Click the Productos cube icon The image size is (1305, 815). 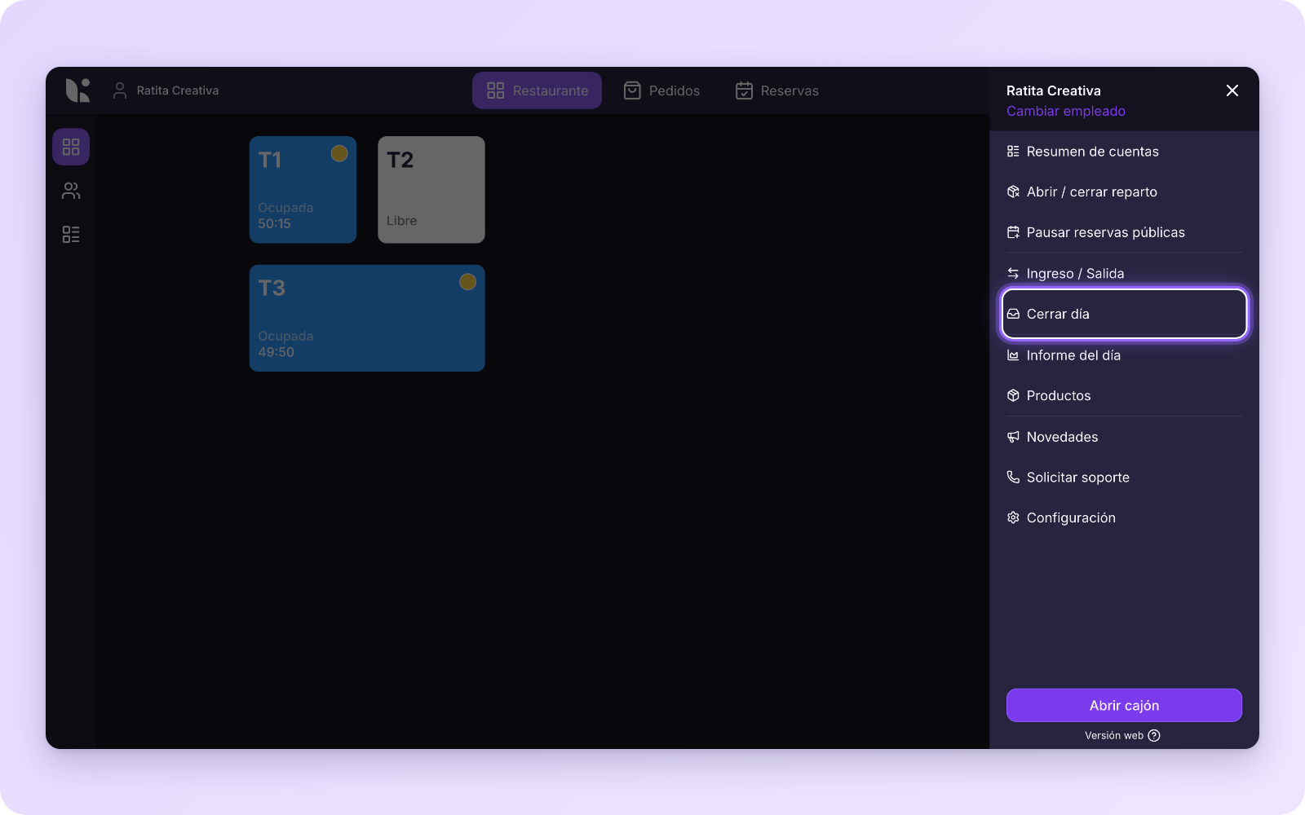click(1013, 395)
